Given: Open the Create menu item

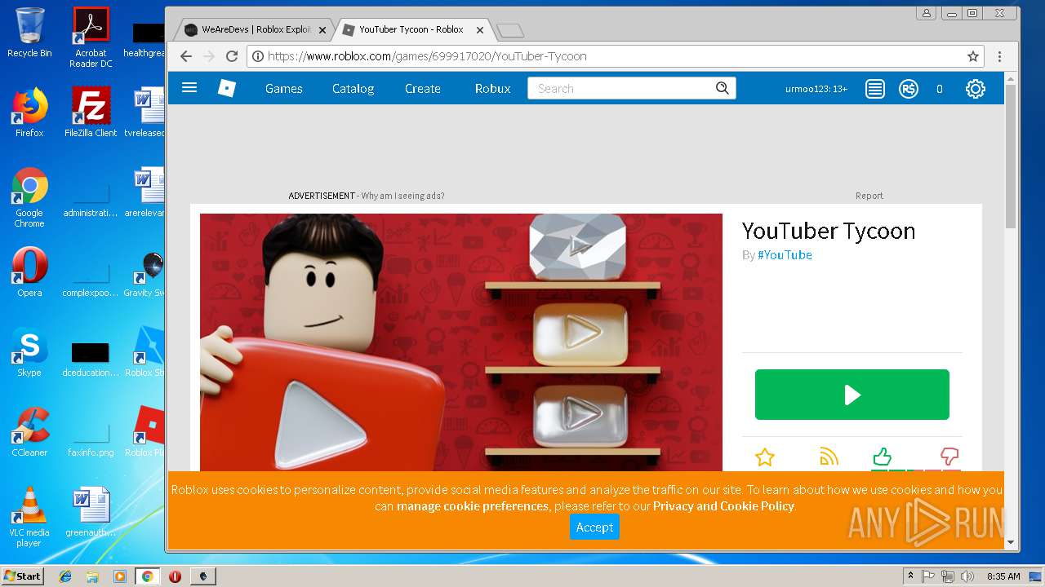Looking at the screenshot, I should (x=423, y=88).
